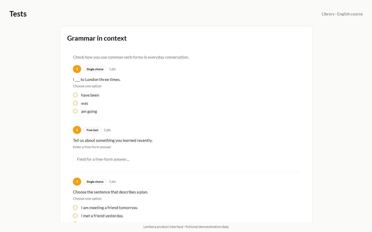This screenshot has height=232, width=372.
Task: Click the test description about common verb forms
Action: [131, 57]
